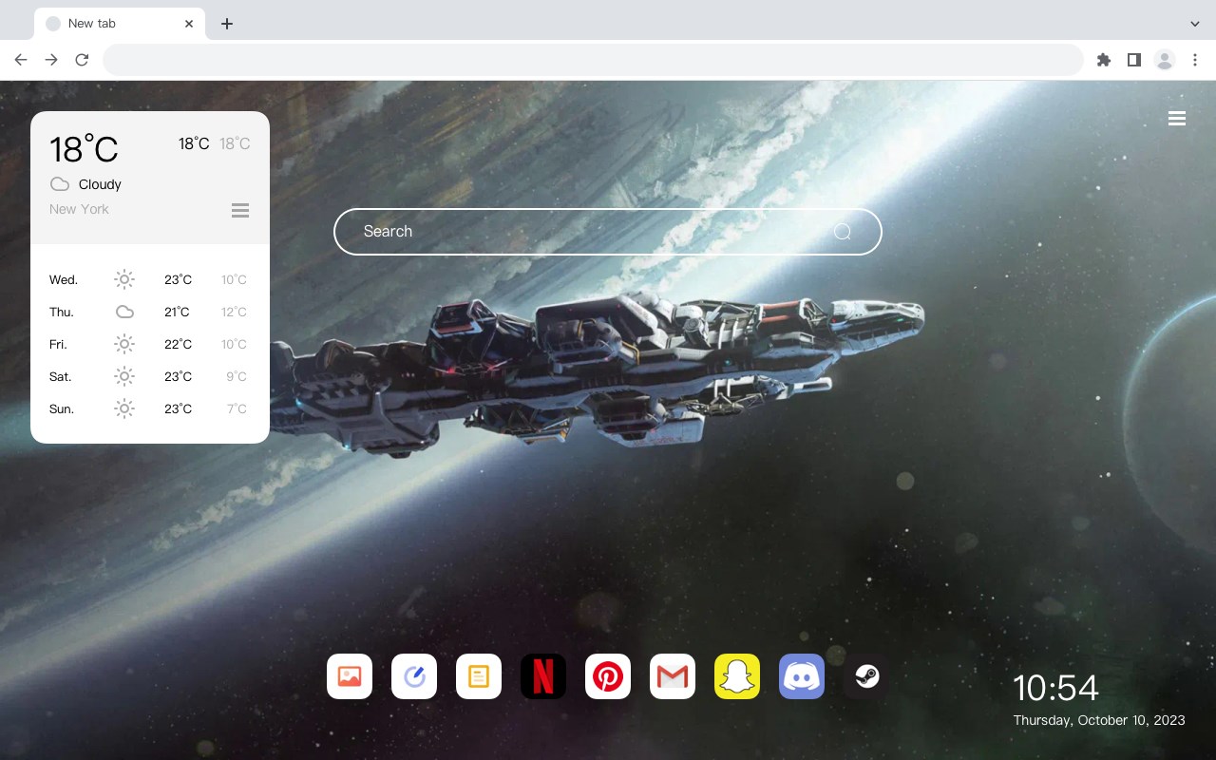Click the sunny icon for Saturday
This screenshot has height=760, width=1216.
pos(124,376)
